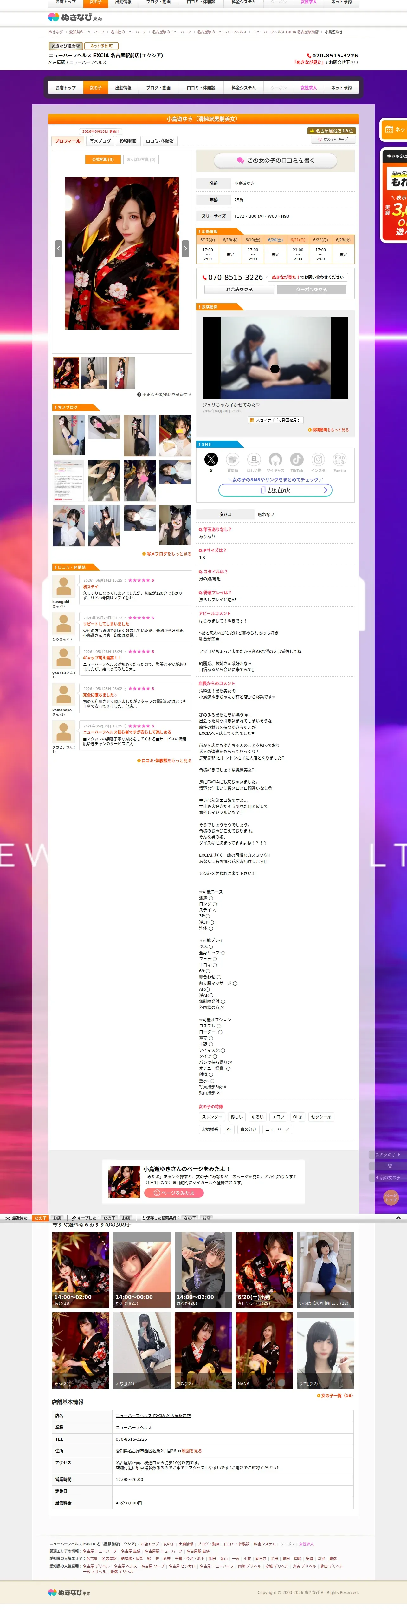Image resolution: width=407 pixels, height=1613 pixels.
Task: Go to 次の女の子 side button
Action: point(388,1155)
